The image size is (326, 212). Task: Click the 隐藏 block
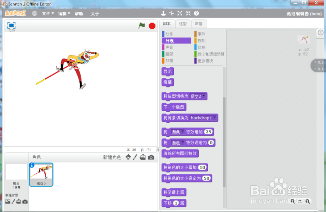[x=168, y=82]
